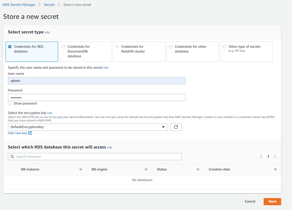Select Credentials for Redshift cluster option
The height and width of the screenshot is (210, 292).
click(117, 47)
